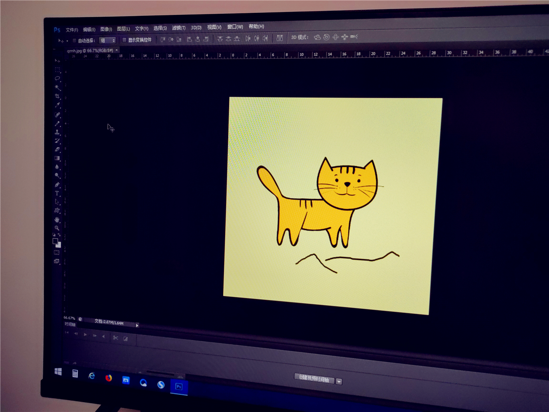Open Firefox from the Windows taskbar
Screen dimensions: 549x412
point(109,378)
